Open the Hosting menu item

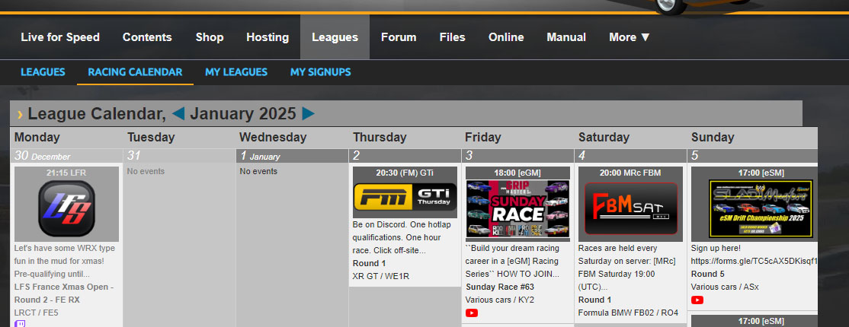(268, 37)
